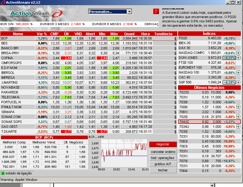
Task: Click the dollar icon in COFINA row
Action: 175,58
